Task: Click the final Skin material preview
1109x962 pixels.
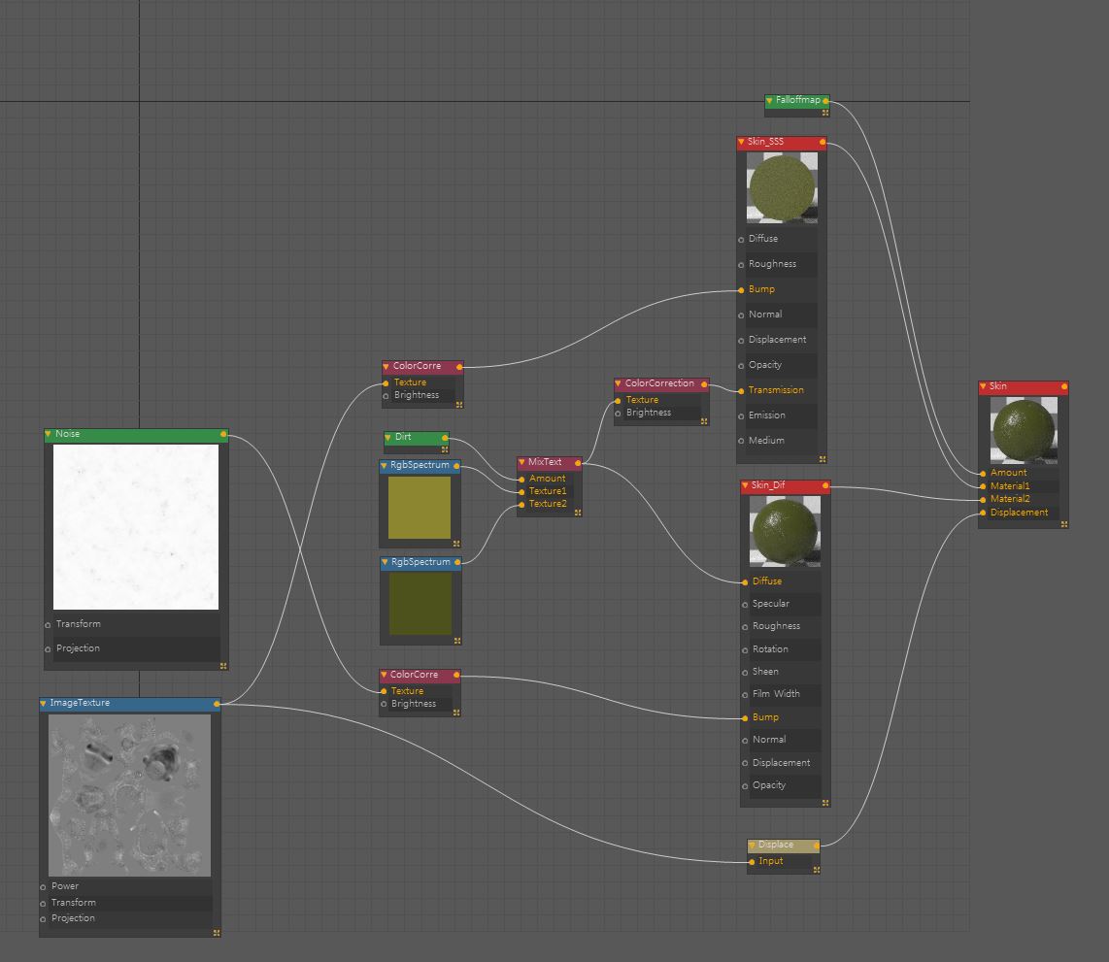Action: [x=1024, y=430]
